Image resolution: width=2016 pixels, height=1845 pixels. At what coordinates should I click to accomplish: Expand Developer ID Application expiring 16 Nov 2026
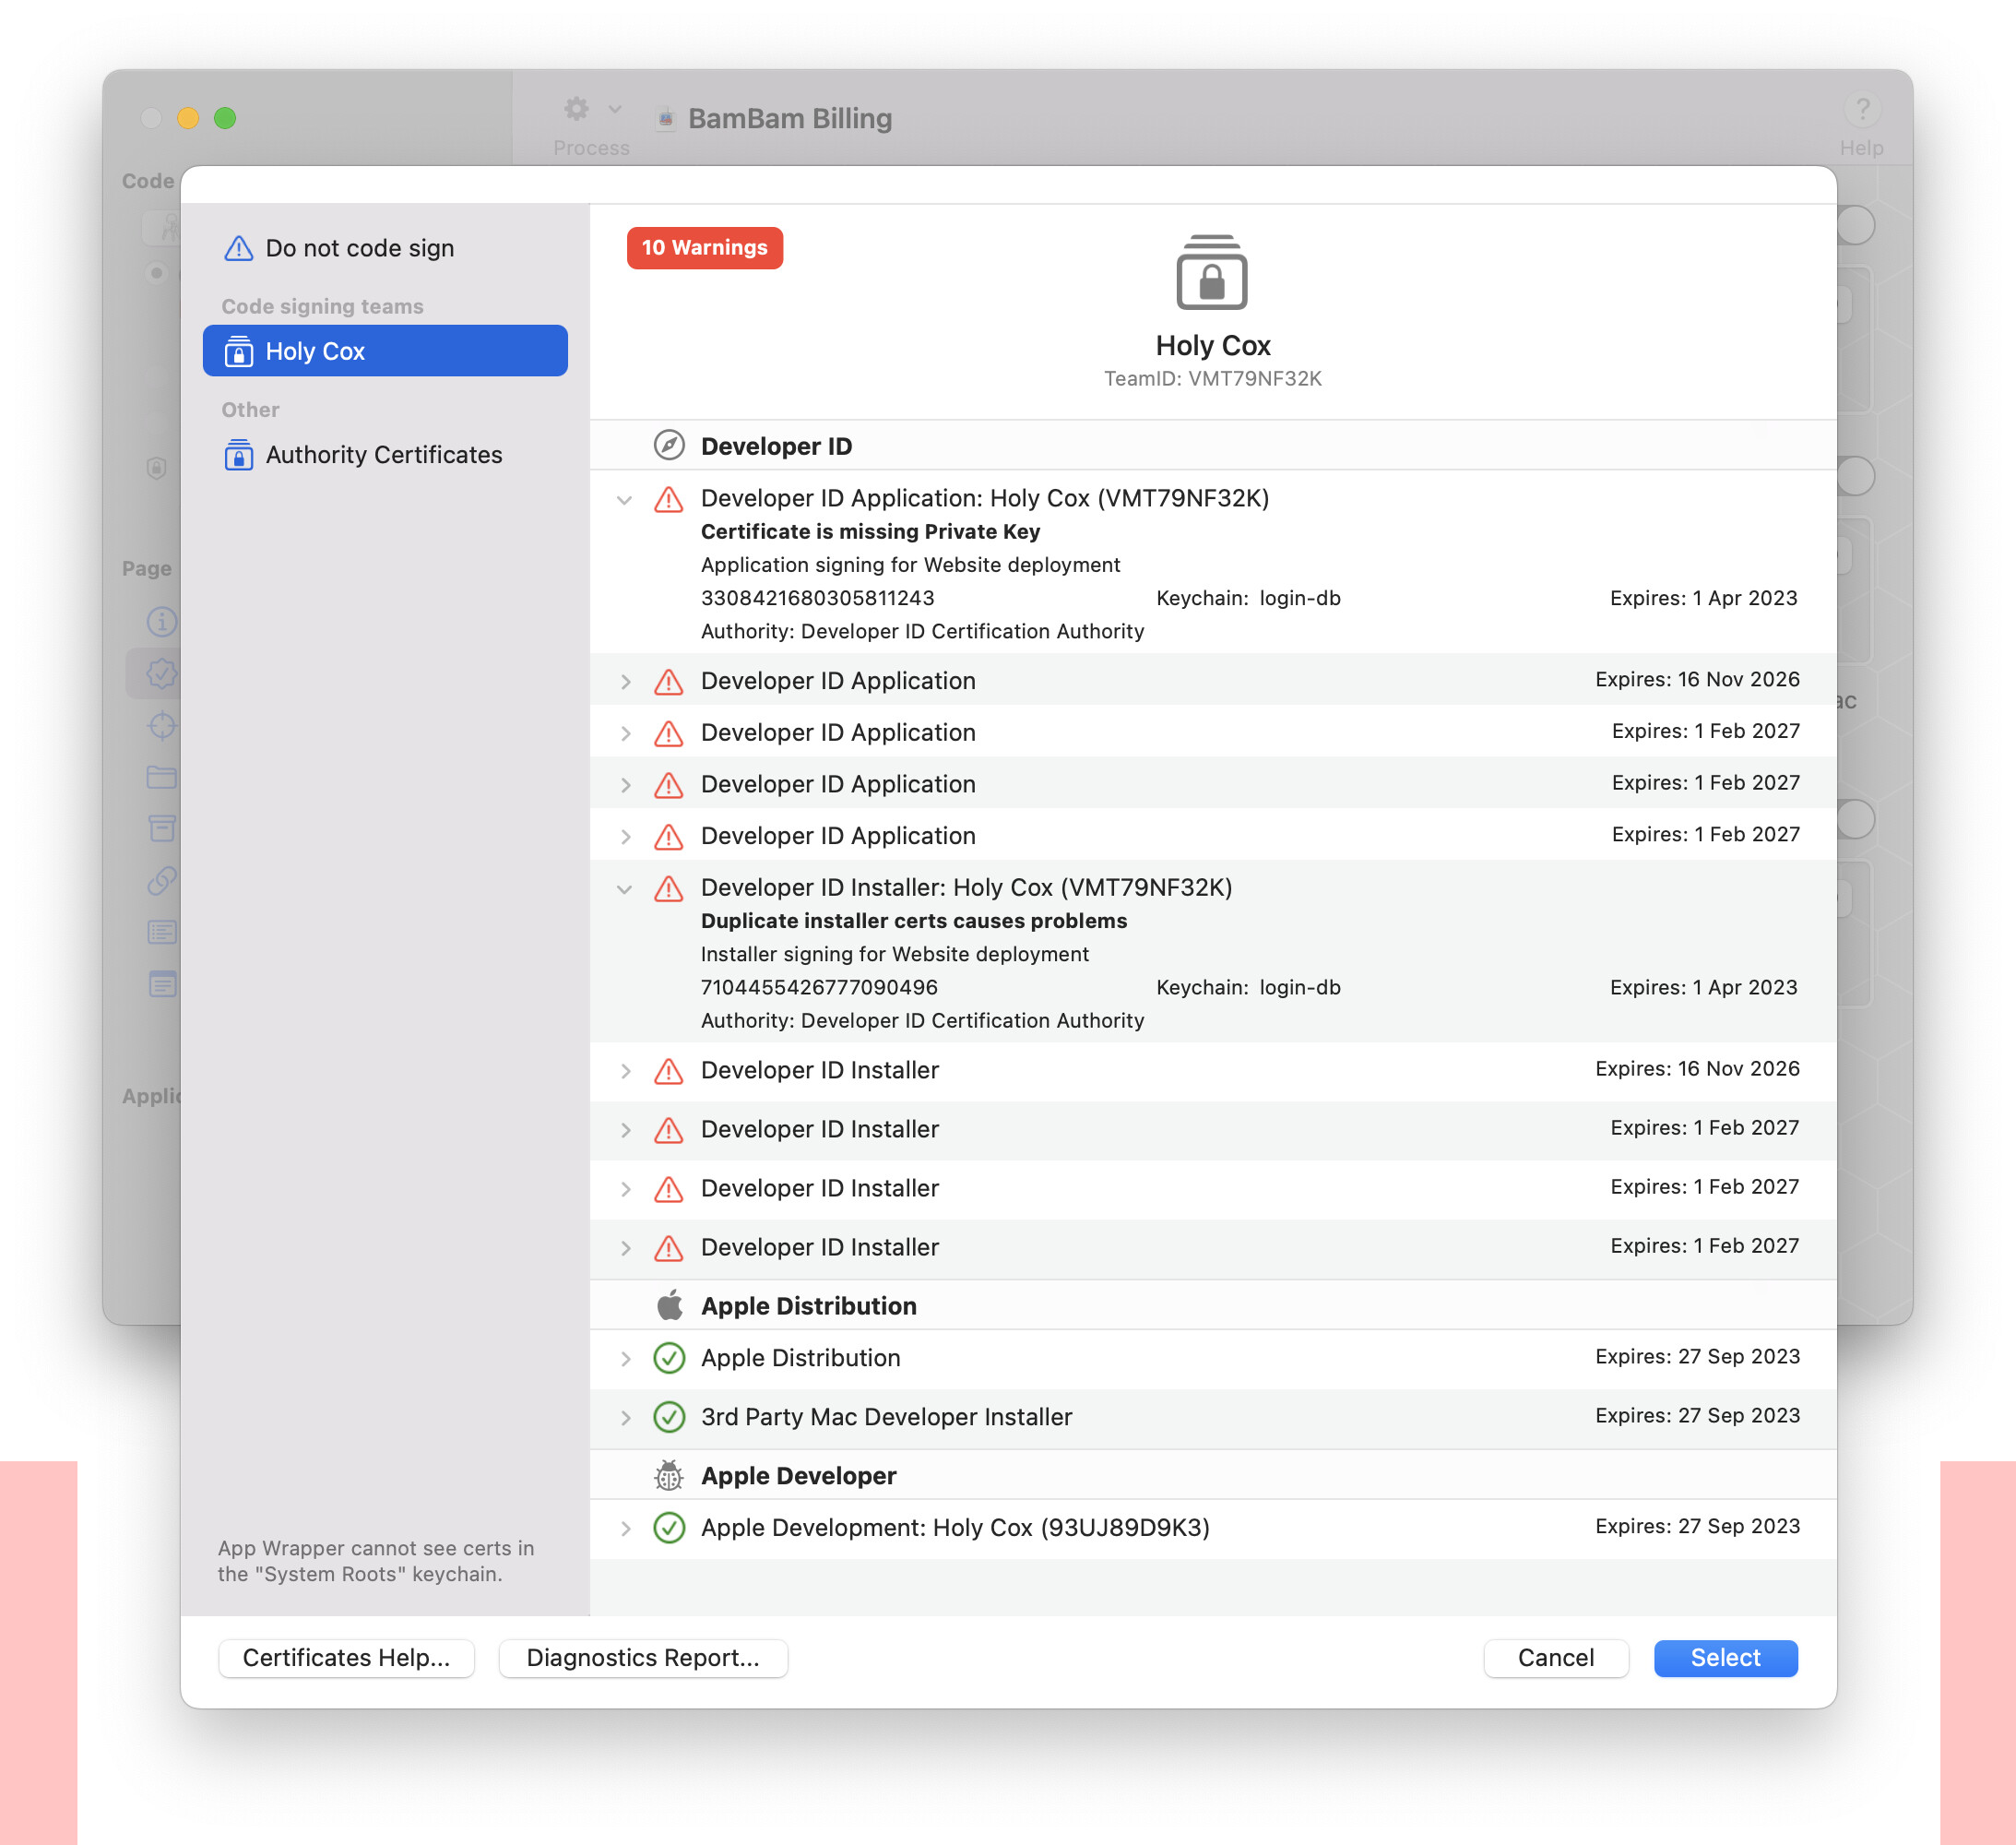click(x=625, y=682)
